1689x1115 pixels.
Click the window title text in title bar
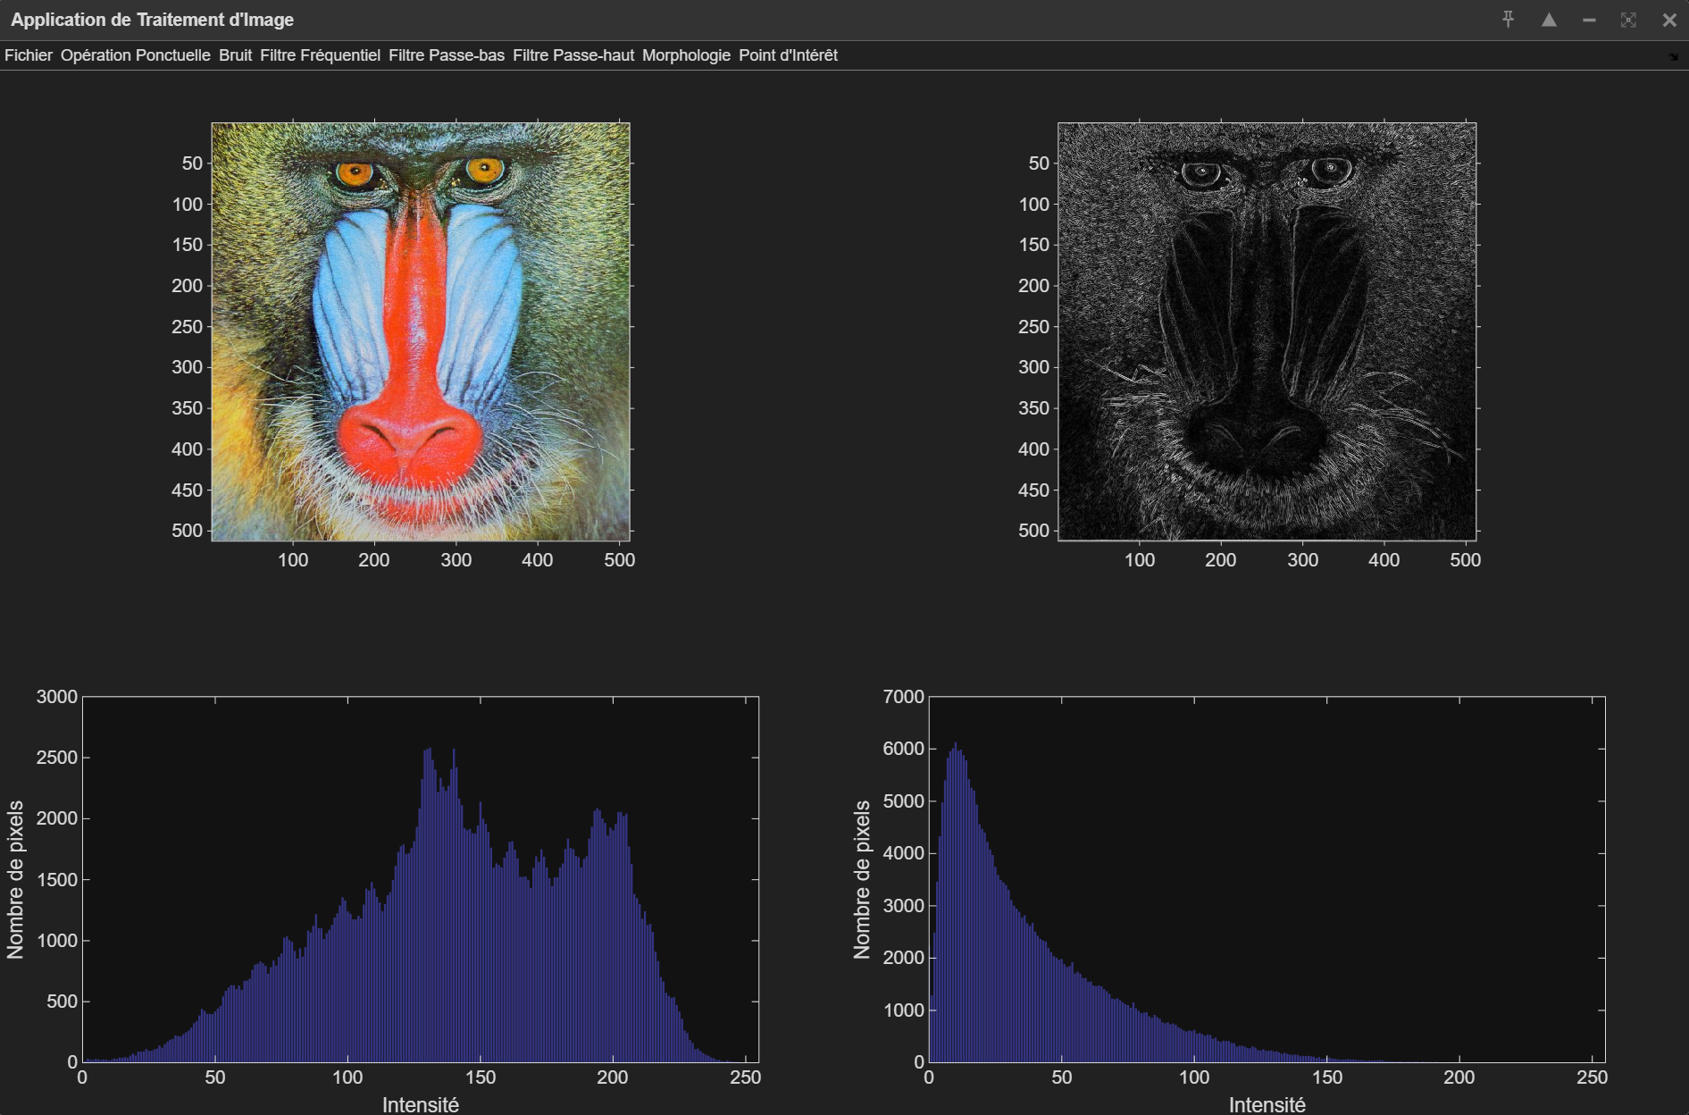[153, 20]
